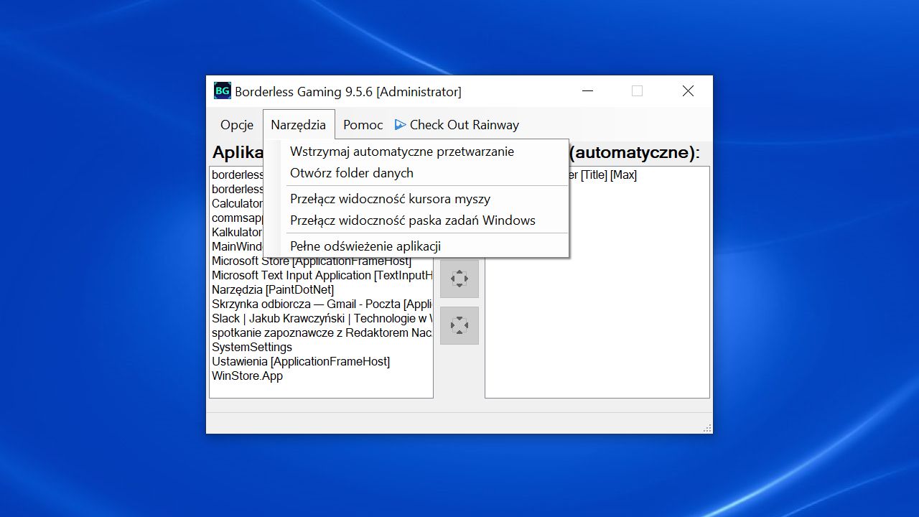919x517 pixels.
Task: Select Ustawienia [ApplicationFrameHost] entry
Action: [x=321, y=361]
